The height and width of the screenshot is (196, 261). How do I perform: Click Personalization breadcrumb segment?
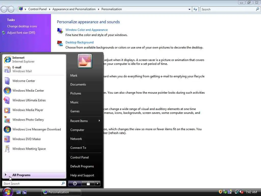point(112,9)
